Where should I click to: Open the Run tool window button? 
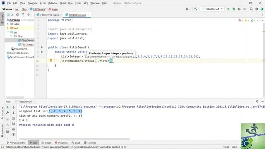point(34,143)
